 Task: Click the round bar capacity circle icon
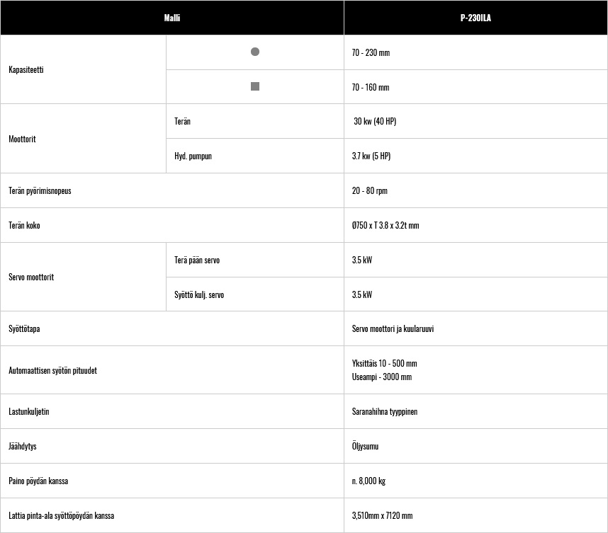(255, 52)
